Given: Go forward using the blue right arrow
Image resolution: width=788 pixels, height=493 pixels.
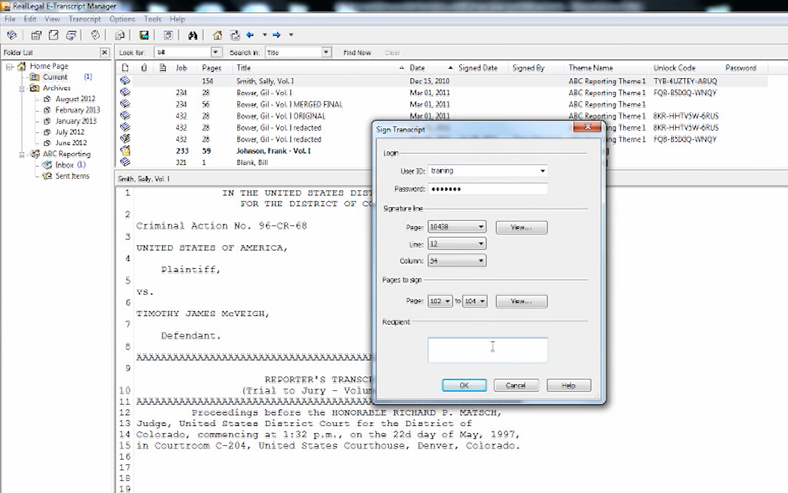Looking at the screenshot, I should coord(276,35).
